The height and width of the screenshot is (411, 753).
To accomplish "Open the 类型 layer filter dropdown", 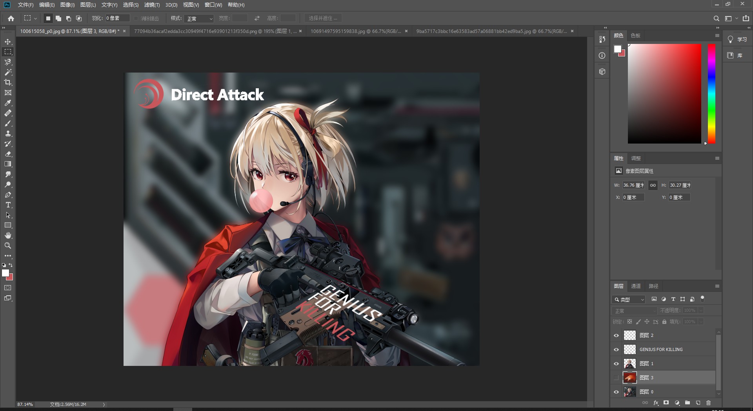I will tap(628, 299).
